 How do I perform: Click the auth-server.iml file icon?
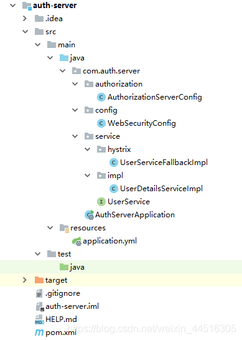(40, 306)
